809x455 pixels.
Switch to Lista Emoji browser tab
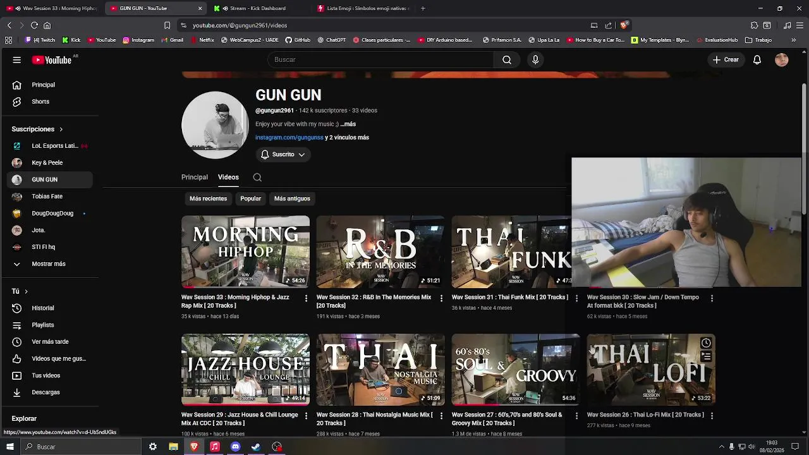(363, 8)
